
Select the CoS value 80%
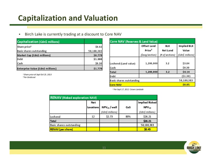(x=128, y=116)
